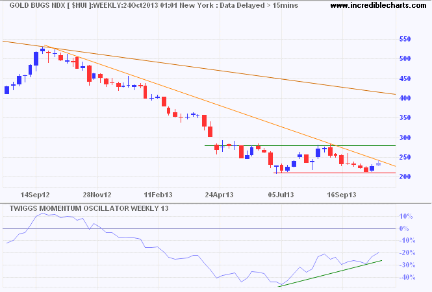Click the 11Feb13 date label
This screenshot has height=292, width=432.
[158, 195]
